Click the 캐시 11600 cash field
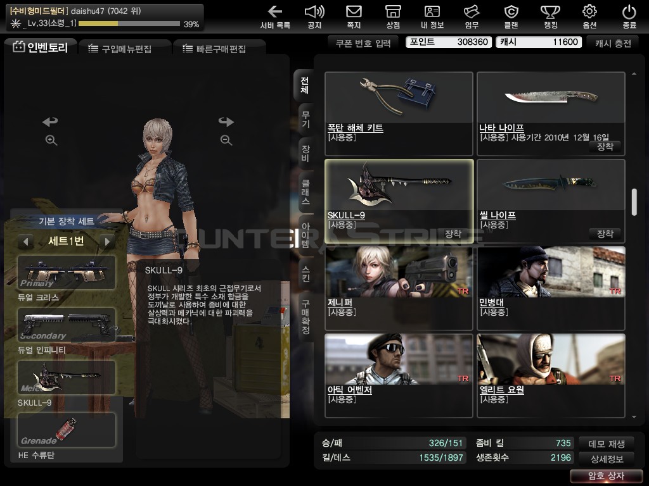Image resolution: width=649 pixels, height=486 pixels. 539,42
